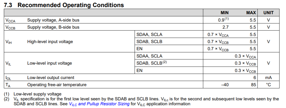This screenshot has width=286, height=108.
Task: Click the Operating free-air temperature label
Action: (57, 85)
